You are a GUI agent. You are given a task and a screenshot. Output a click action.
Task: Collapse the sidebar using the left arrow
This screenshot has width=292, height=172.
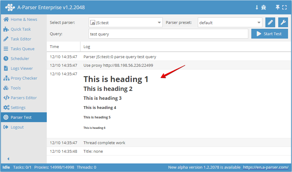(8, 159)
